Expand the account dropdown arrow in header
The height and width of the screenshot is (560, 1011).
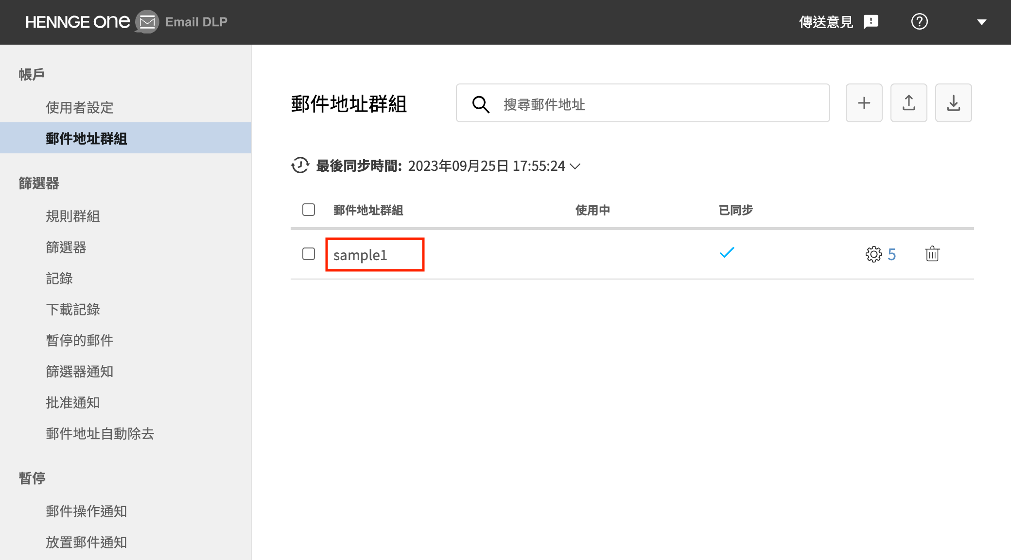981,22
